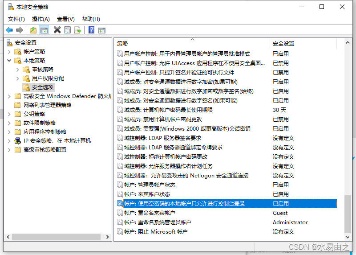356x255 pixels.
Task: Click policy icon for 帐户: 来宾帐户状态
Action: 120,194
